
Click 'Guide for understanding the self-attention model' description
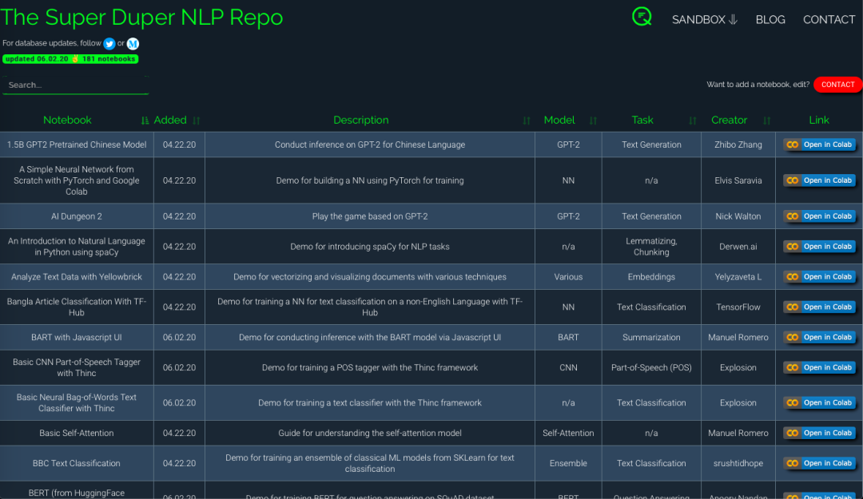pyautogui.click(x=370, y=433)
